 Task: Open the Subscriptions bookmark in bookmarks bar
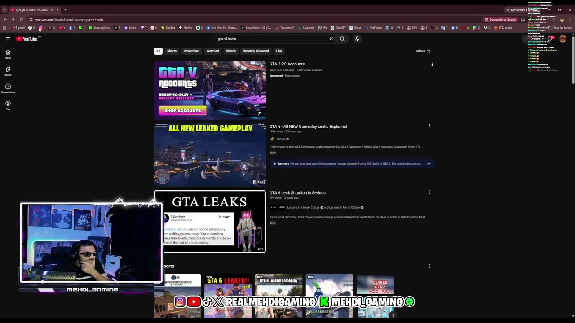pyautogui.click(x=99, y=28)
